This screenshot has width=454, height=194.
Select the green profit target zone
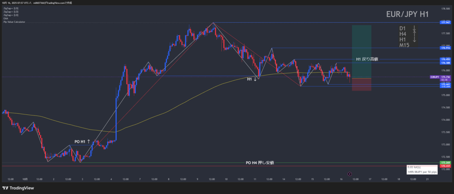coord(361,51)
